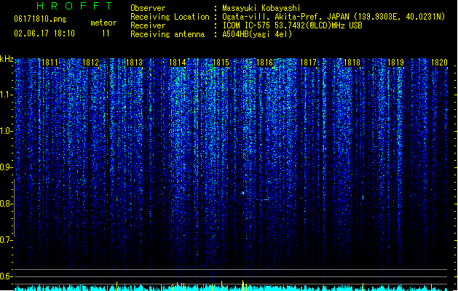Click the HROFFT title text

pyautogui.click(x=74, y=6)
